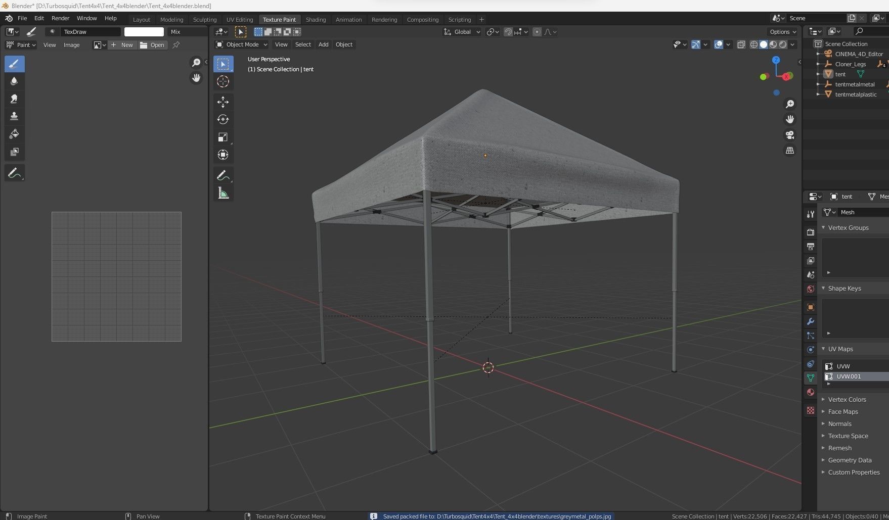Activate the Rotate tool
This screenshot has width=889, height=520.
223,120
